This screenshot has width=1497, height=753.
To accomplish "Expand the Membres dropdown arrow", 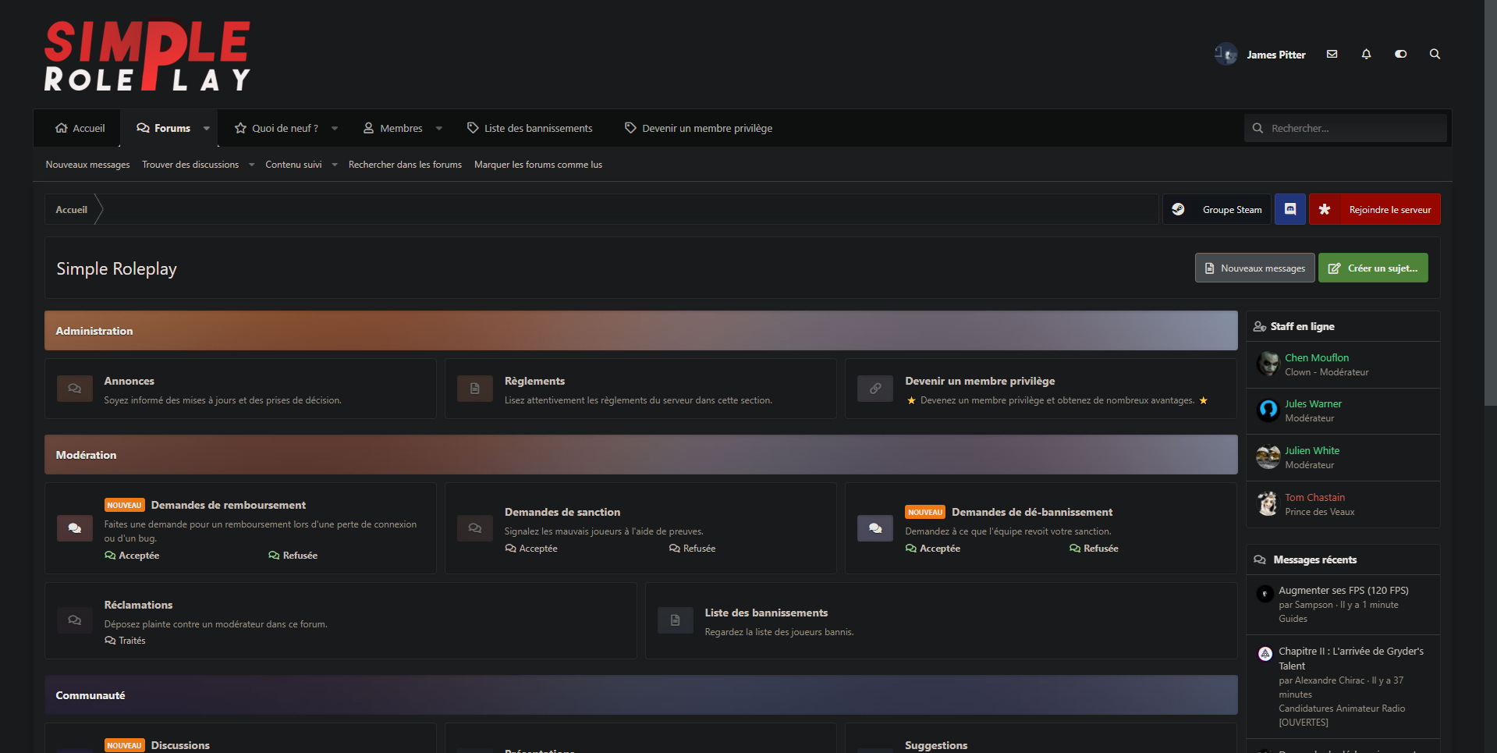I will click(439, 129).
